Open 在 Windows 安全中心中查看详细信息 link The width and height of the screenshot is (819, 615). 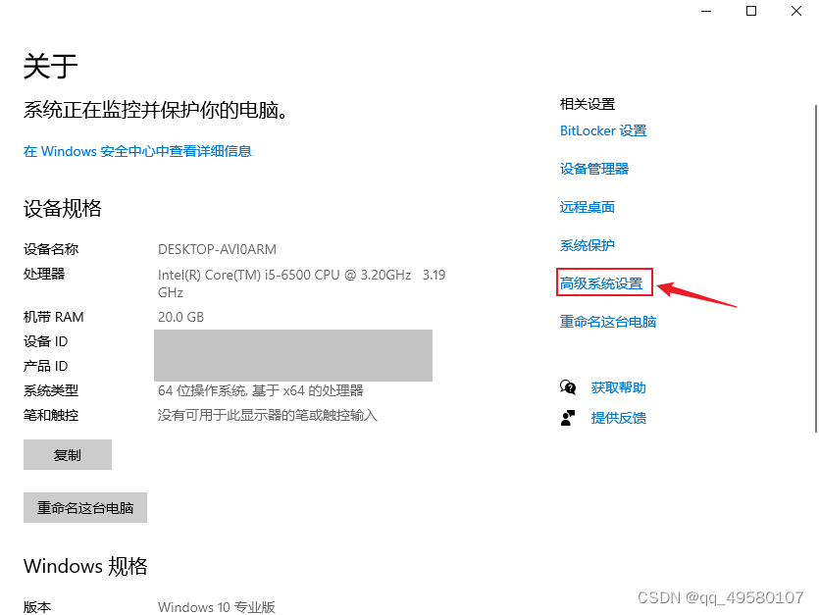pos(137,151)
